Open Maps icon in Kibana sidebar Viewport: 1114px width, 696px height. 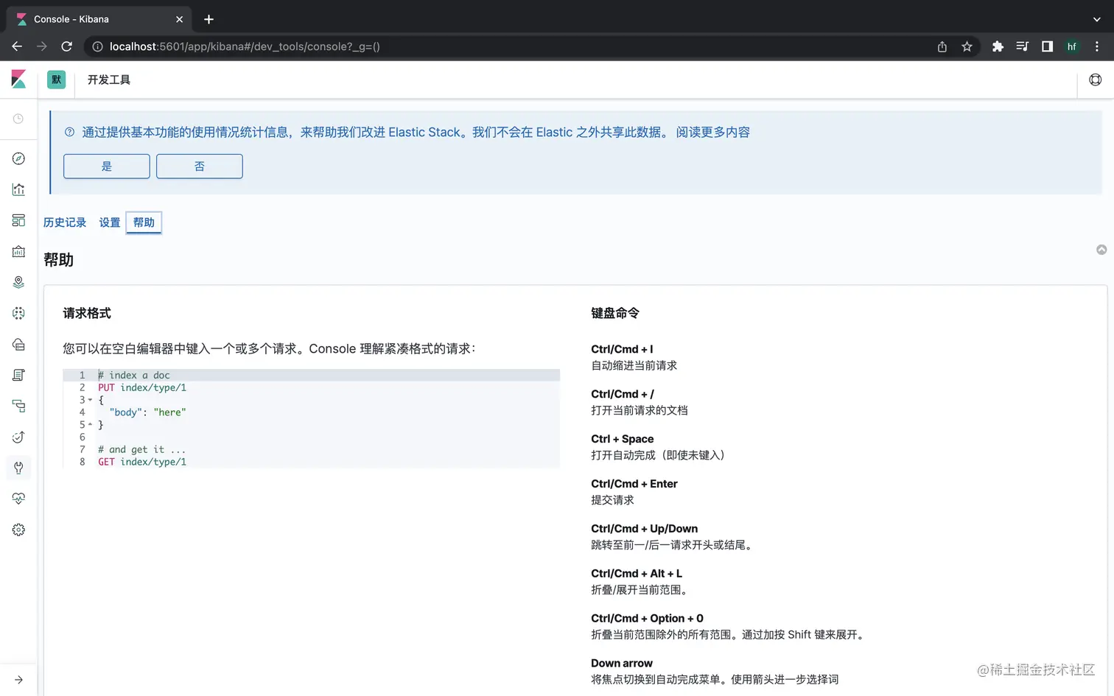pos(18,282)
